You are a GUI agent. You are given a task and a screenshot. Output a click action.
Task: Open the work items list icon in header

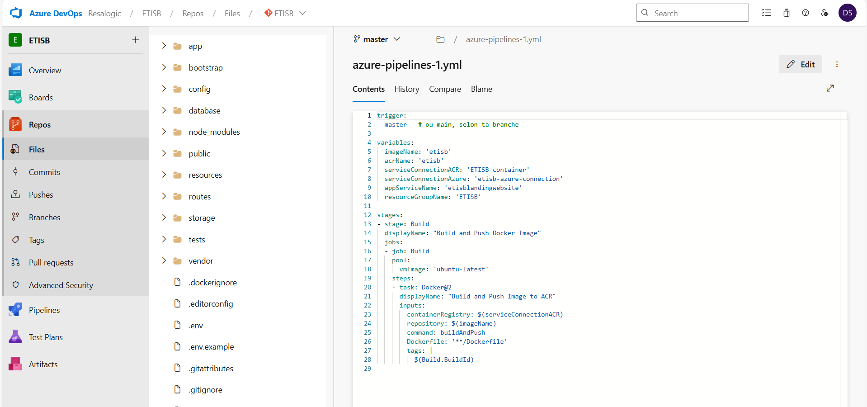(766, 13)
